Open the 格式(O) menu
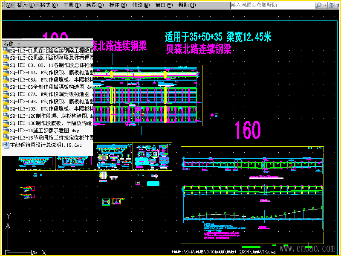This screenshot has width=341, height=256. tap(49, 5)
